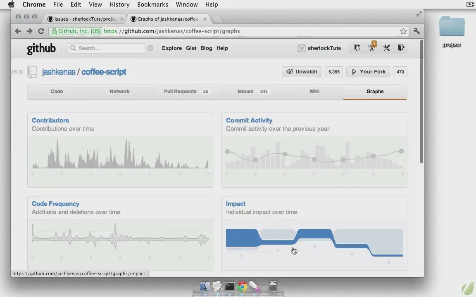Screen dimensions: 476x297
Task: Click the Impact chart thumbnail
Action: (x=314, y=244)
